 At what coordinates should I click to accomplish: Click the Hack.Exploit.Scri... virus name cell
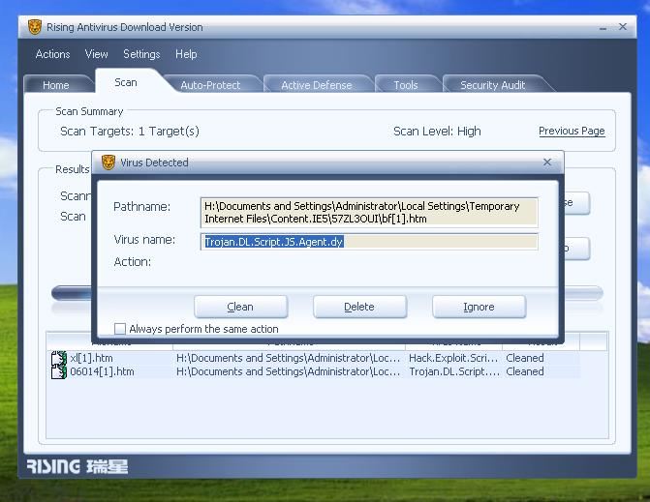tap(453, 358)
